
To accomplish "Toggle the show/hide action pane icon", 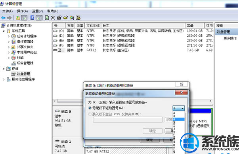I will point(39,18).
